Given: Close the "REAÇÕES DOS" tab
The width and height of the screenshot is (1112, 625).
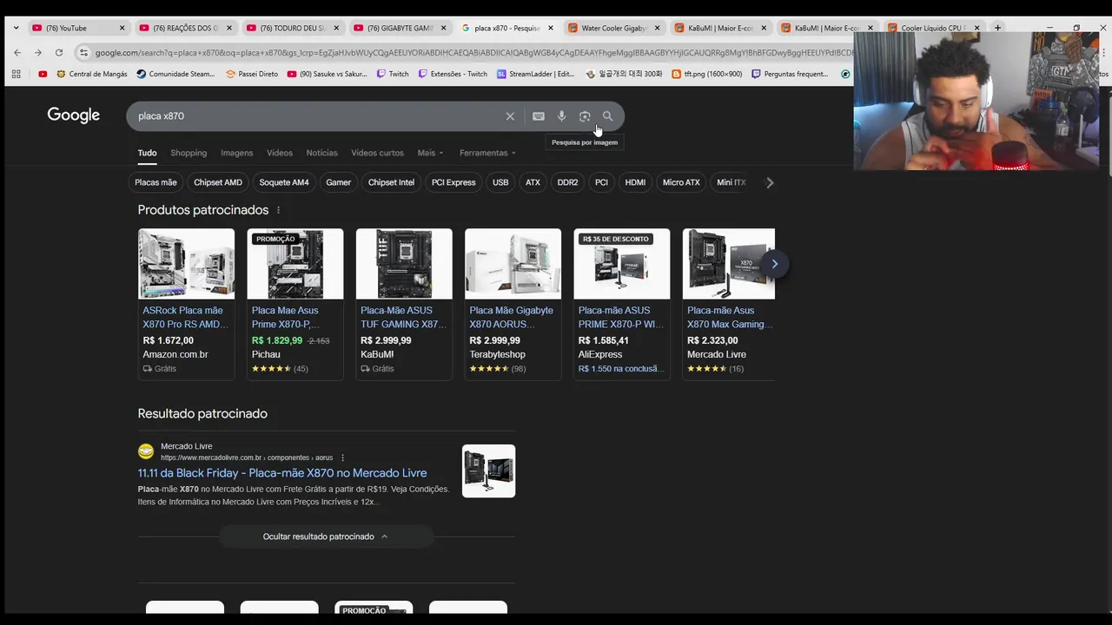Looking at the screenshot, I should pyautogui.click(x=229, y=28).
